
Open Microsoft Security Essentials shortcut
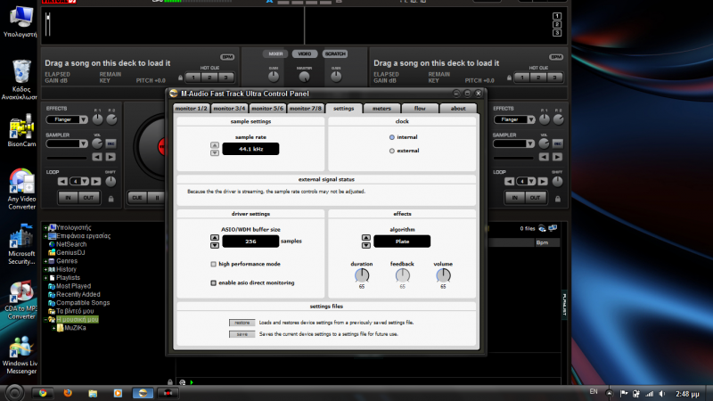pos(21,244)
